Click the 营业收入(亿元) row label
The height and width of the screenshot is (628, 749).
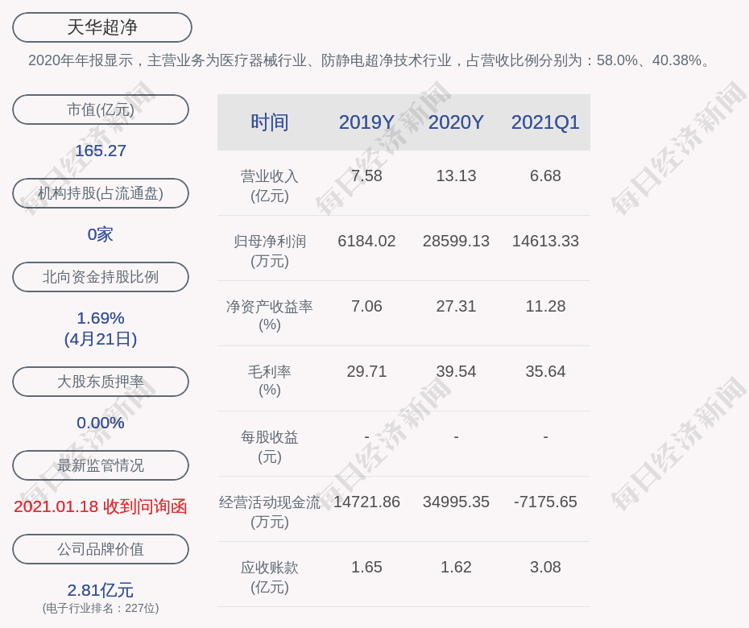click(x=270, y=186)
